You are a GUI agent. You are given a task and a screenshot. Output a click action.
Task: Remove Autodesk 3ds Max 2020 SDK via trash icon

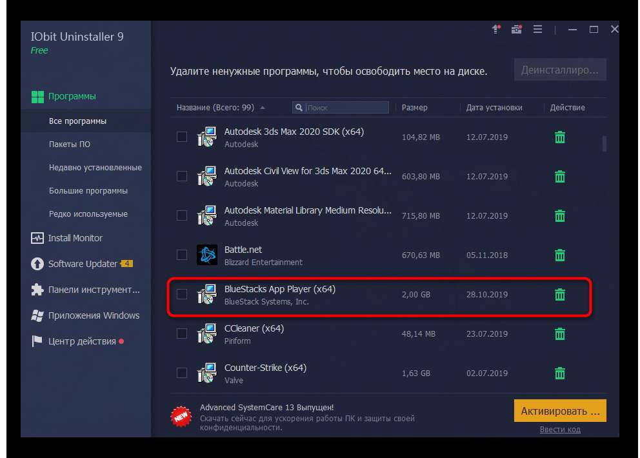tap(560, 137)
